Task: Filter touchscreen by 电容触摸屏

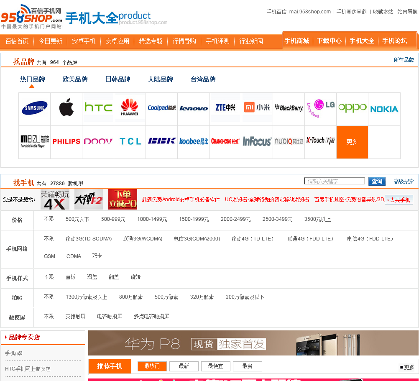Action: coord(110,316)
